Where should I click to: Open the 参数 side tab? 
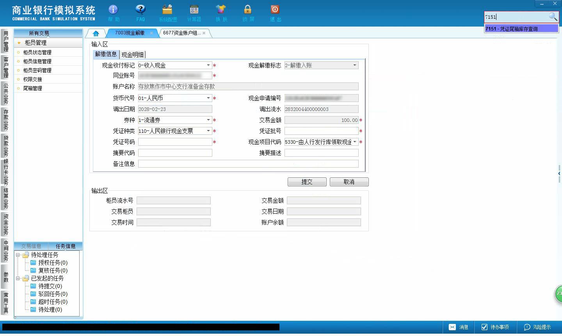6,277
